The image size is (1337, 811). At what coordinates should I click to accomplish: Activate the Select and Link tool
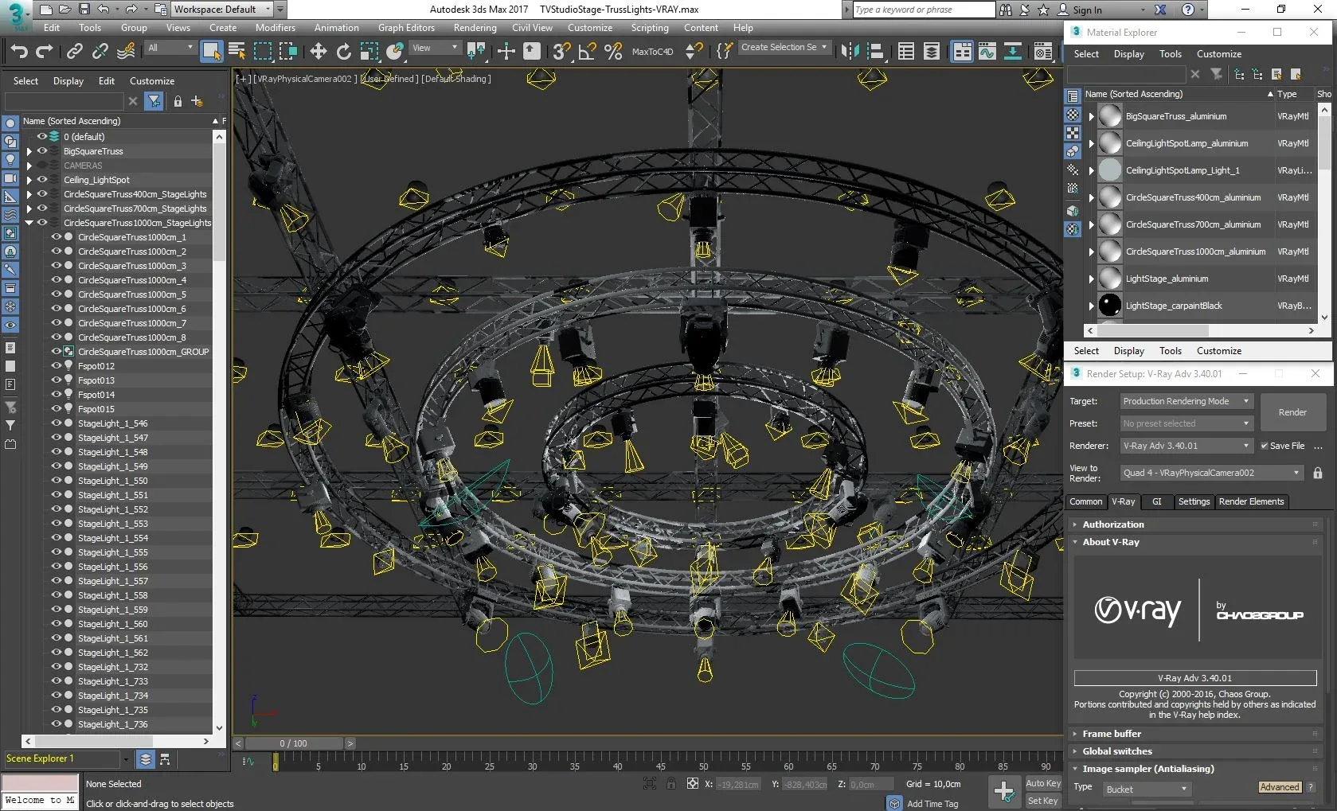coord(74,52)
